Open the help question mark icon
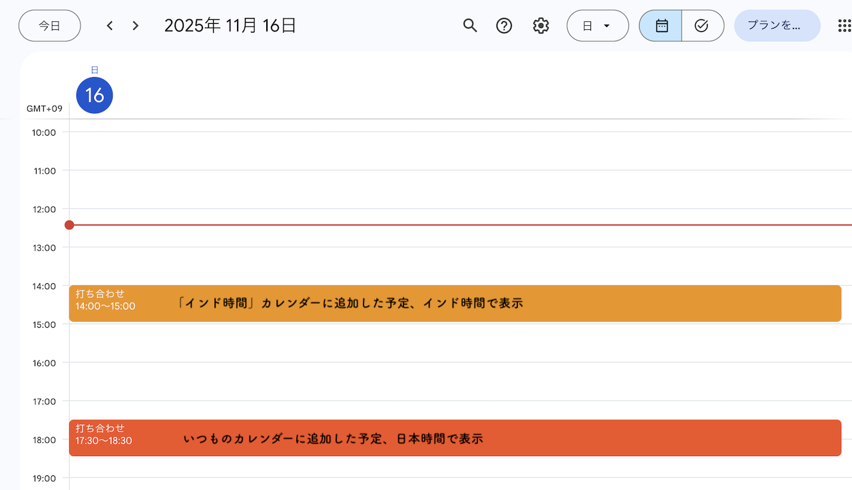This screenshot has height=490, width=852. pos(505,26)
